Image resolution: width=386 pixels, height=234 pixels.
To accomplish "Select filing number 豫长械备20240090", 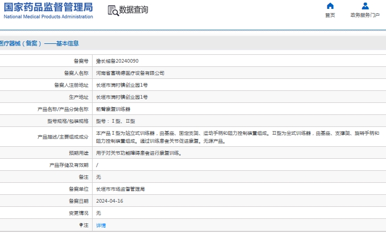I will [x=117, y=61].
